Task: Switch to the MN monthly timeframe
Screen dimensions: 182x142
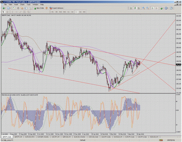Action: point(84,12)
